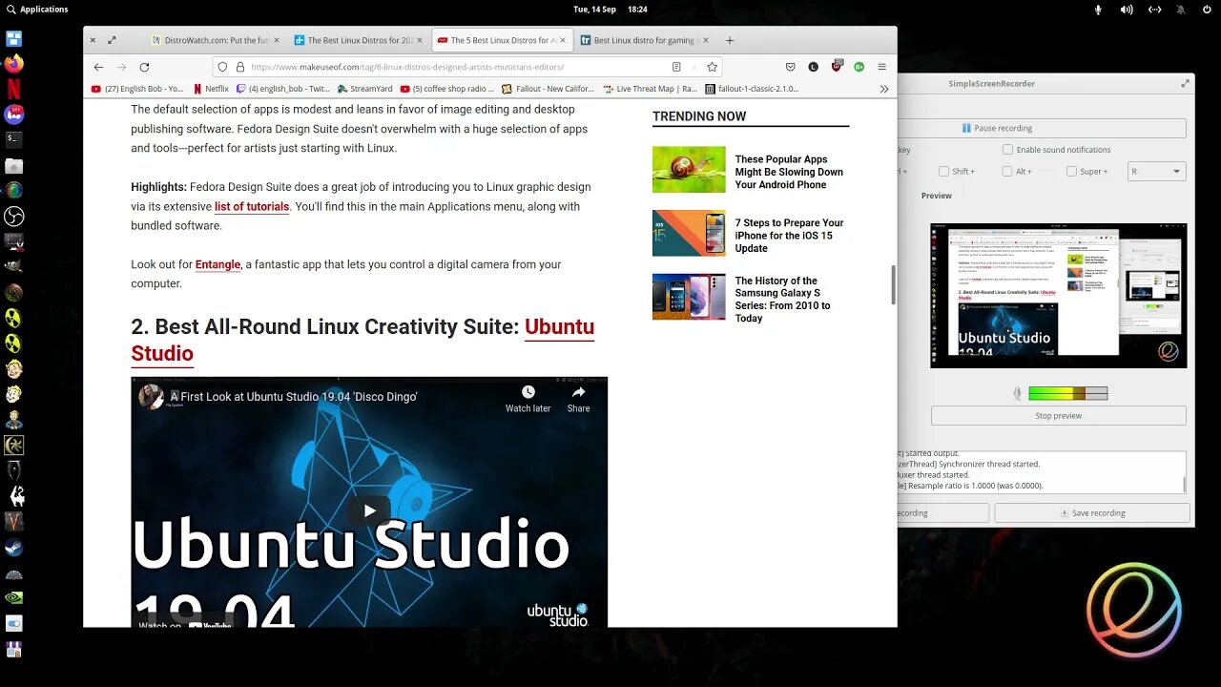
Task: Open the fallout-1-classic bookmark
Action: pos(752,89)
